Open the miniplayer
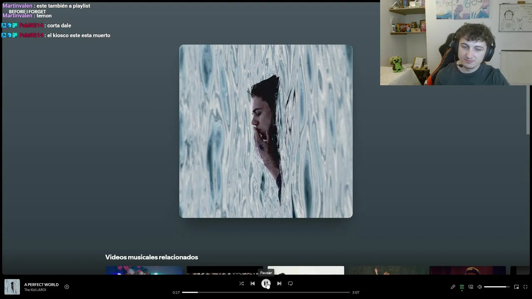Viewport: 532px width, 299px height. pyautogui.click(x=517, y=287)
